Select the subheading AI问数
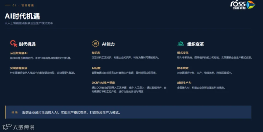 (96, 68)
